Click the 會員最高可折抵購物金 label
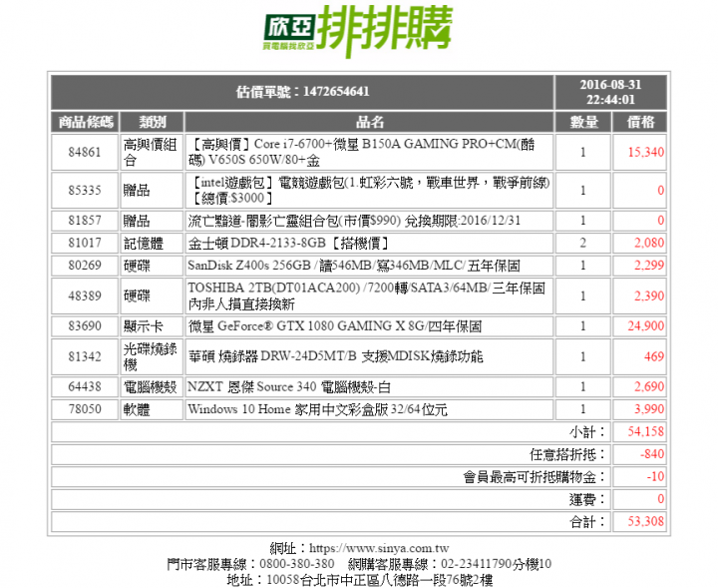The height and width of the screenshot is (588, 718). (x=535, y=477)
